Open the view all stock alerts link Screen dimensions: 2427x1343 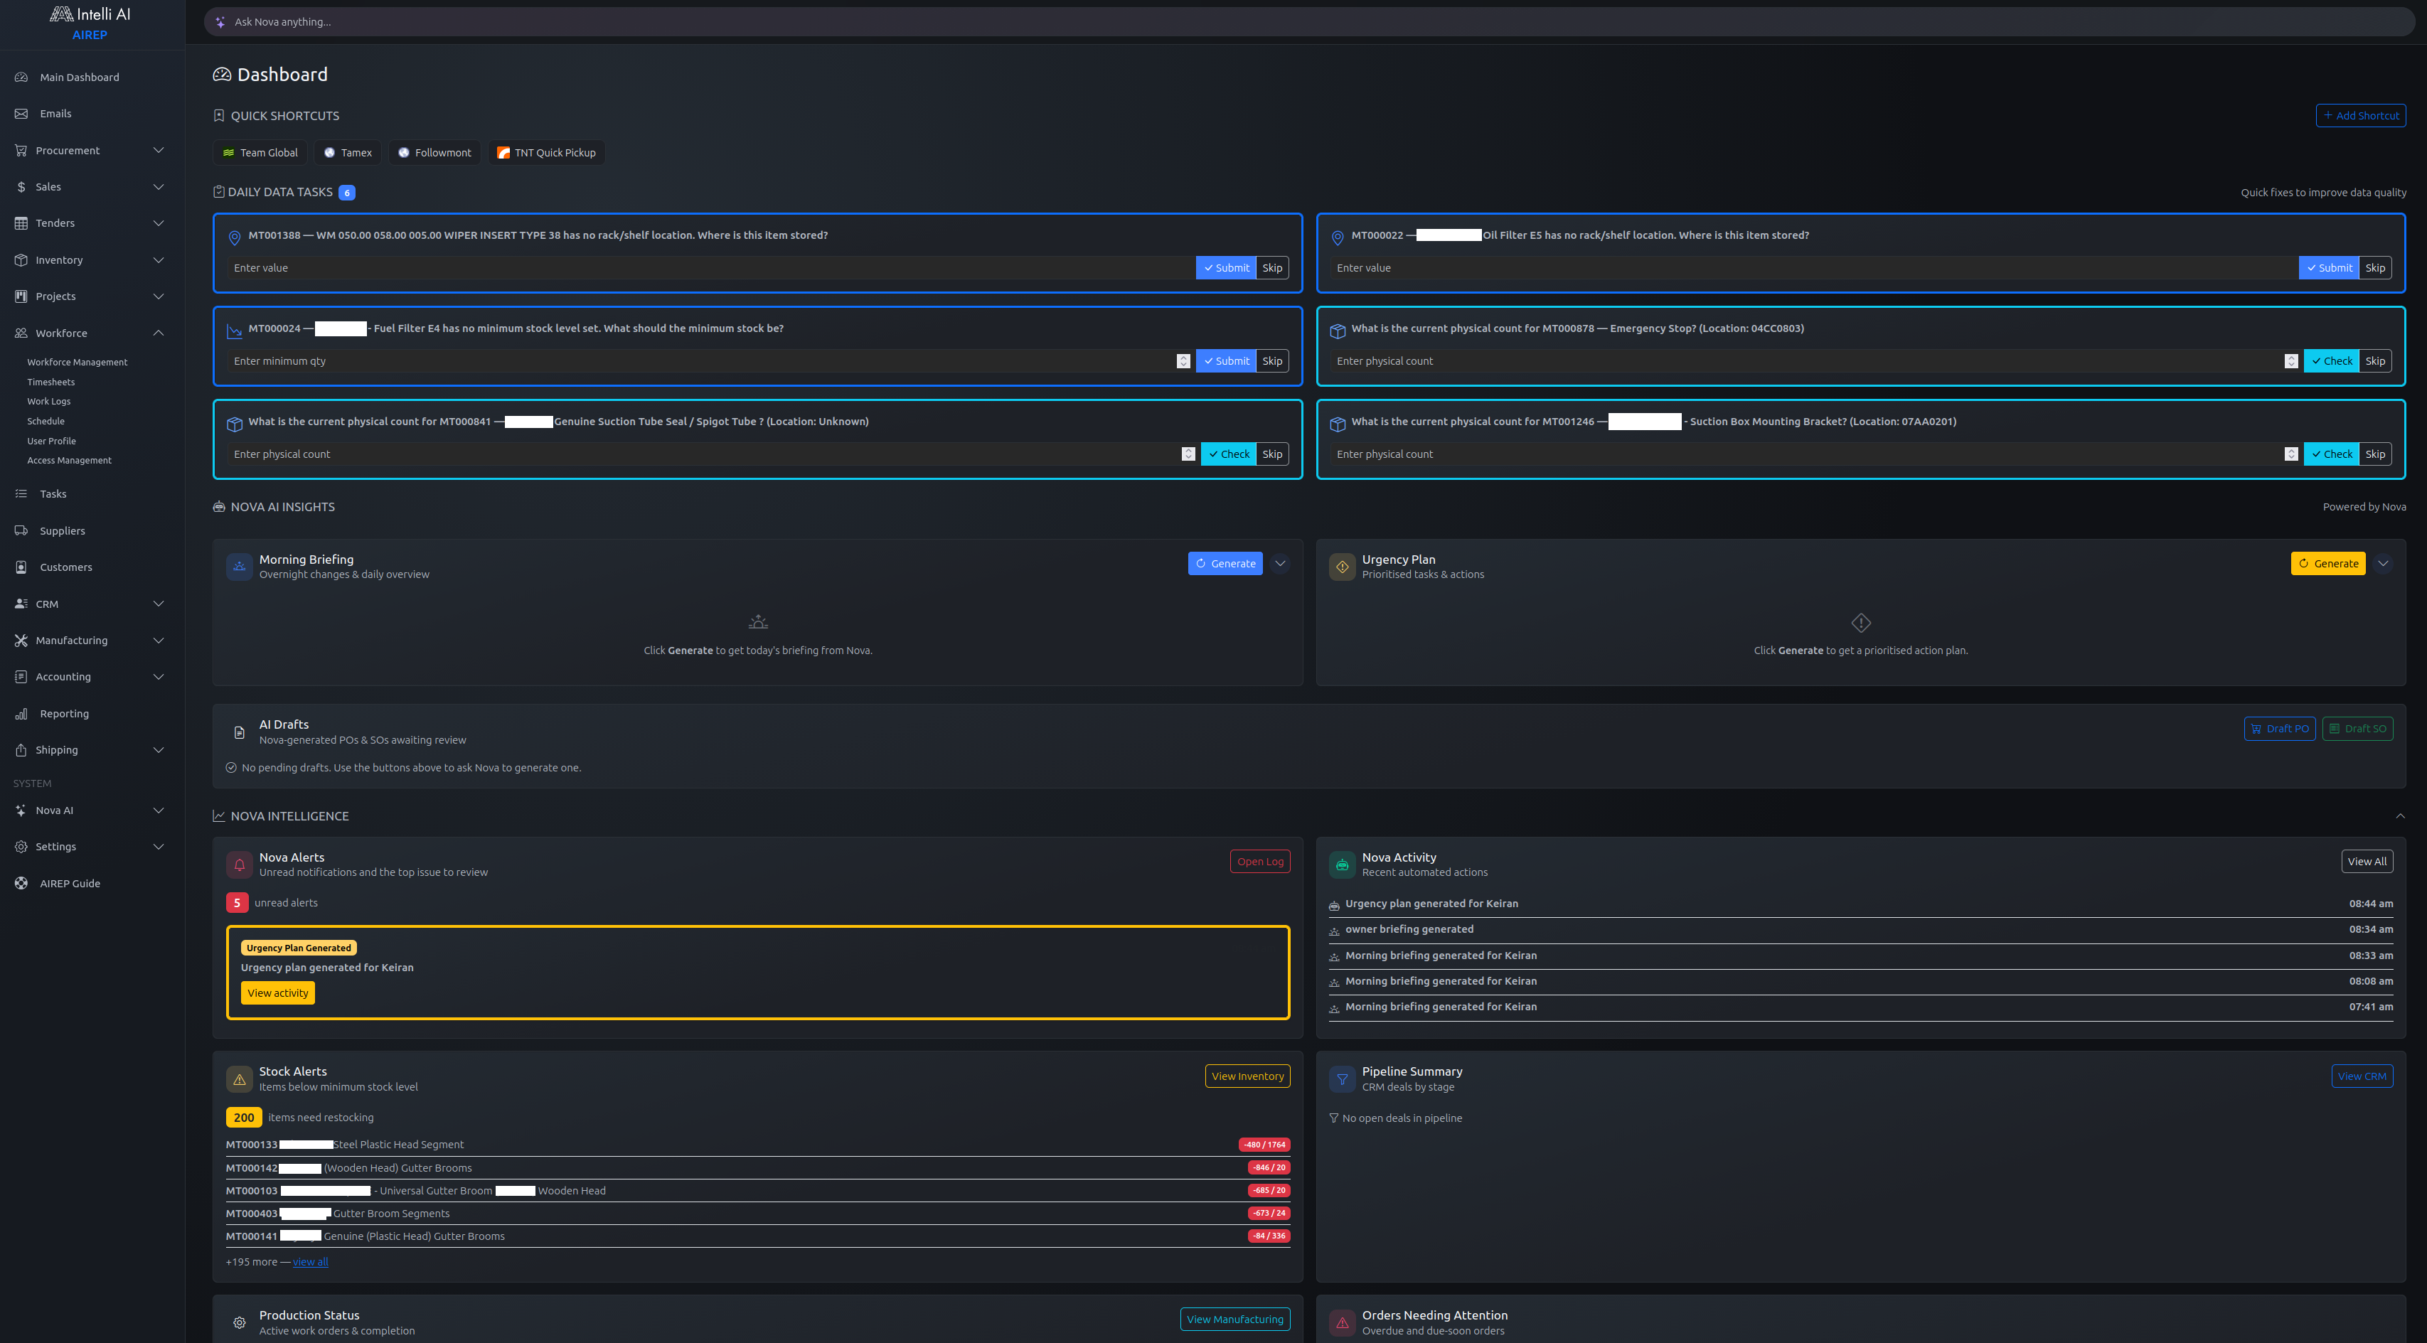pos(310,1261)
